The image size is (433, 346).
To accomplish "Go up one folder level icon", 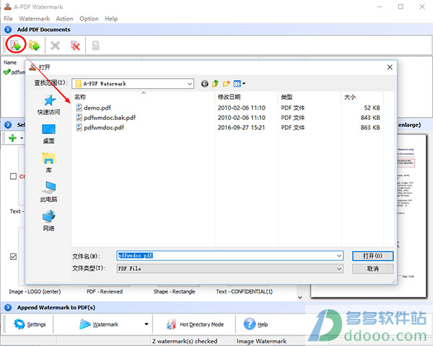I will [x=215, y=84].
